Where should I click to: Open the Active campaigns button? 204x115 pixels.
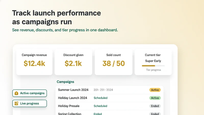pyautogui.click(x=30, y=93)
